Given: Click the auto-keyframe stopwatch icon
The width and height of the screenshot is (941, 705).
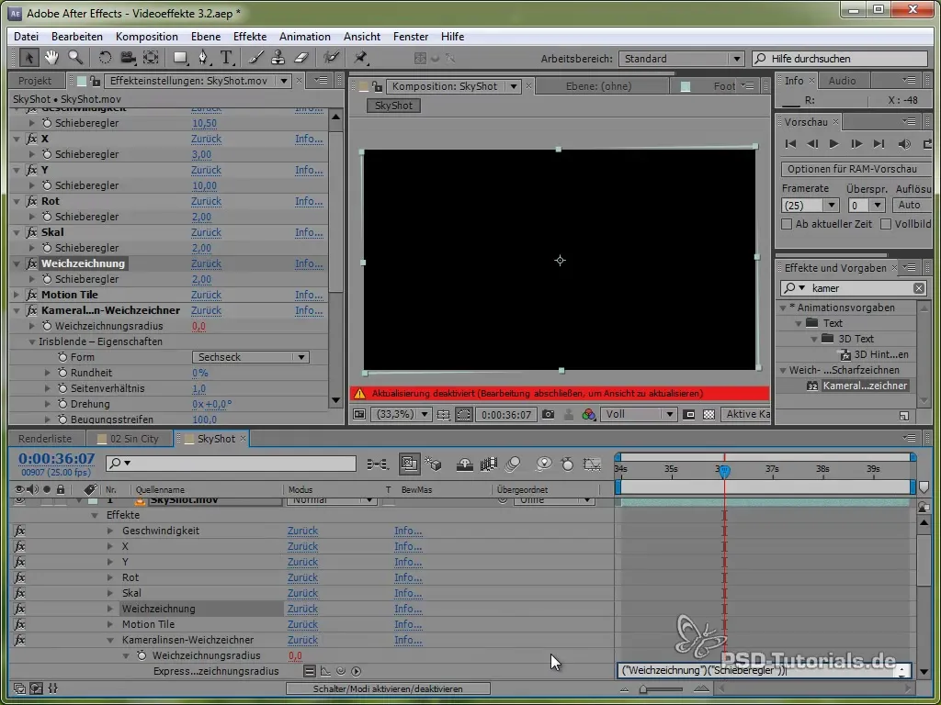Looking at the screenshot, I should click(x=567, y=464).
